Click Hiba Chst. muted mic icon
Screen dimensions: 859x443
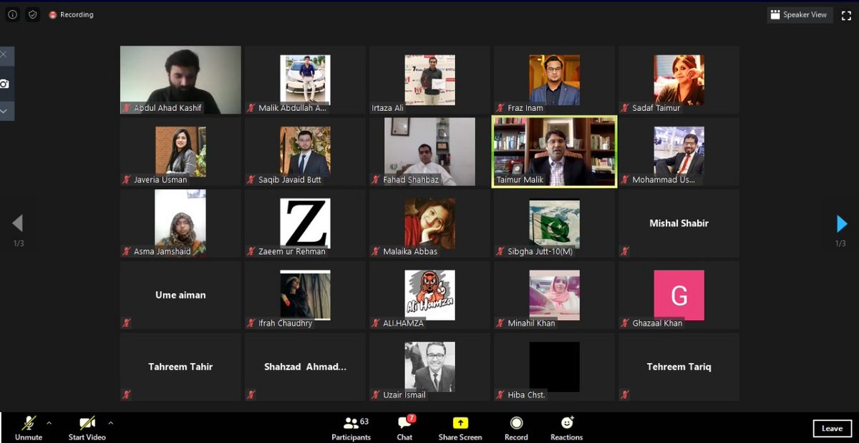click(x=500, y=394)
